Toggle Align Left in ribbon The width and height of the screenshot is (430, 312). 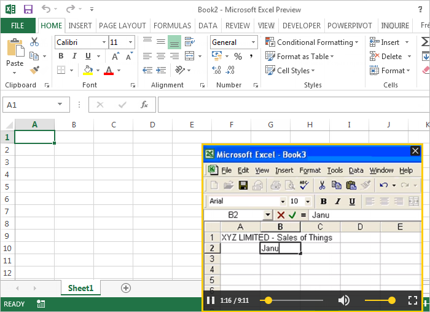pos(147,56)
